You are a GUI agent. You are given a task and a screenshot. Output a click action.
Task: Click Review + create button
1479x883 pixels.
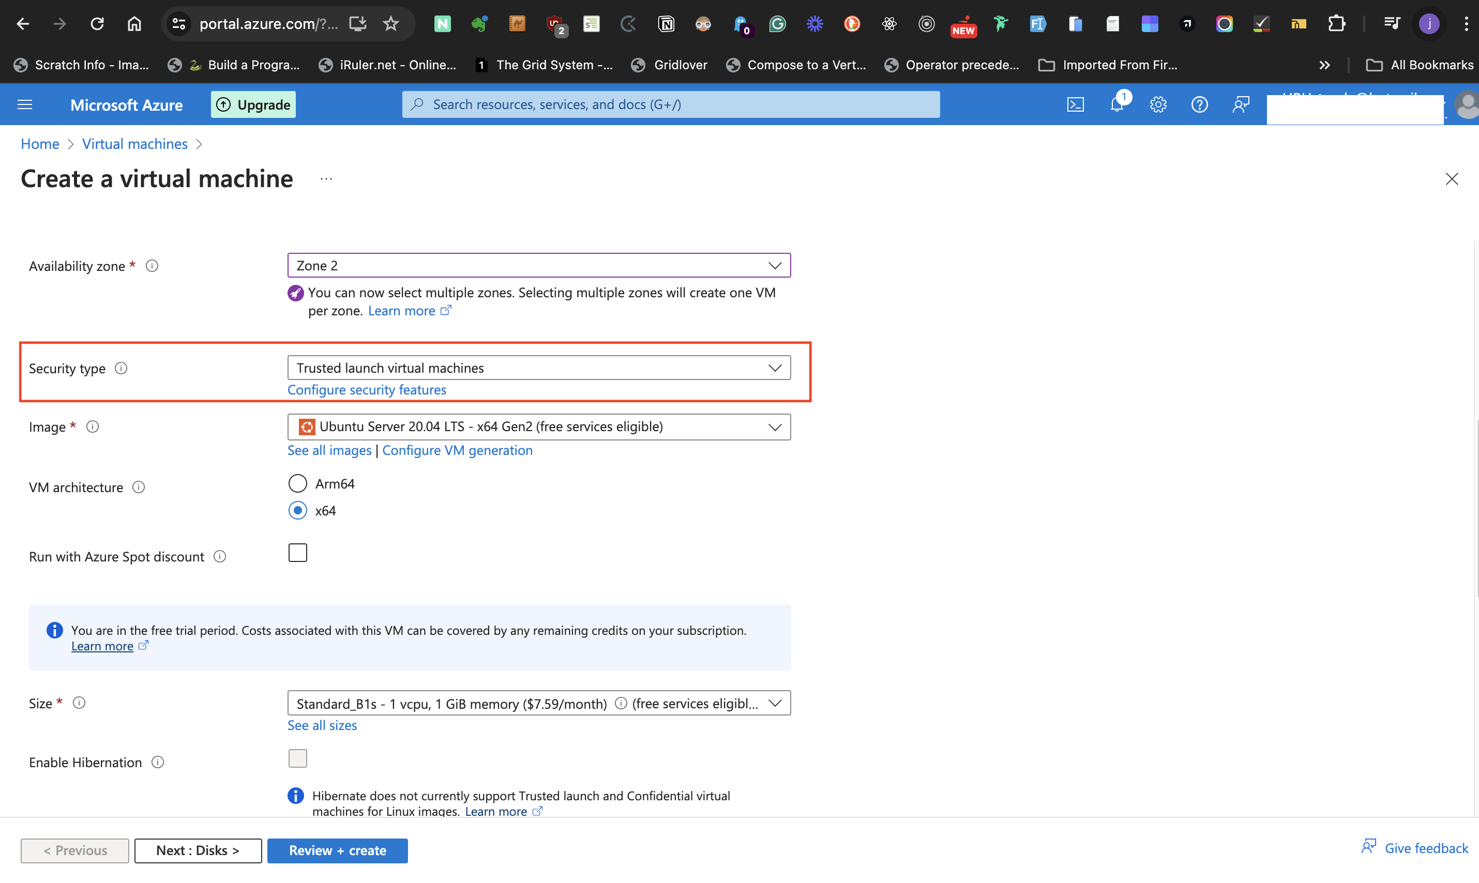pos(338,850)
